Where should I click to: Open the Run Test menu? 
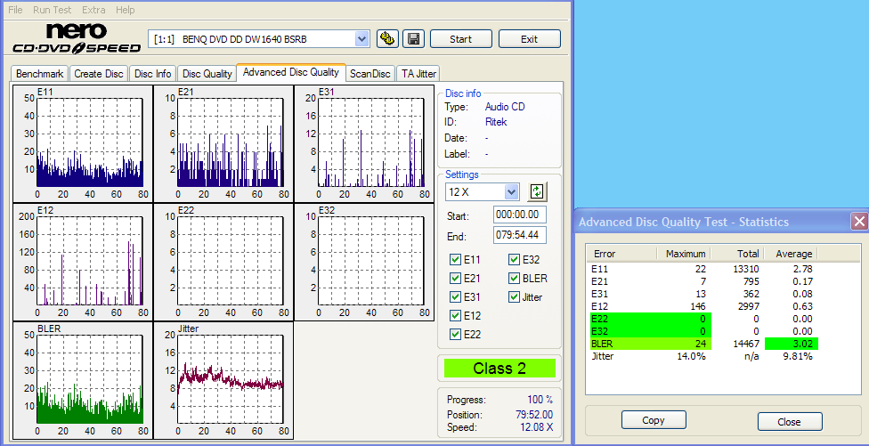click(x=53, y=10)
